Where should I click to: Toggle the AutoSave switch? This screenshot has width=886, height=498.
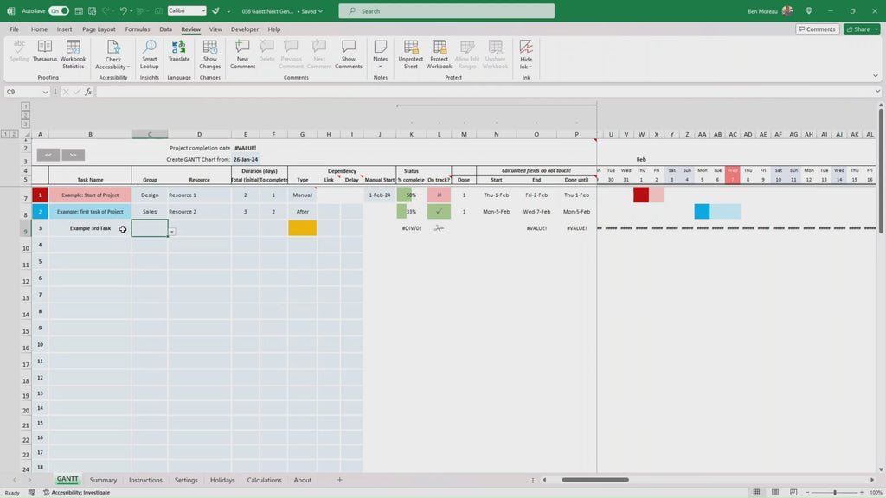click(58, 11)
